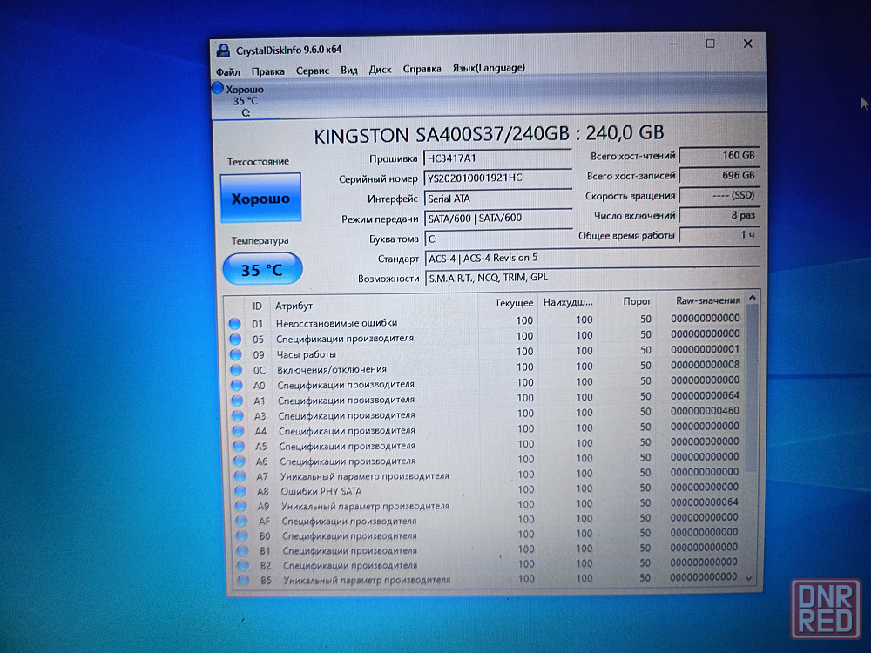Click the Стандарт field ACS-4 Revision 5
This screenshot has width=871, height=653.
click(592, 259)
